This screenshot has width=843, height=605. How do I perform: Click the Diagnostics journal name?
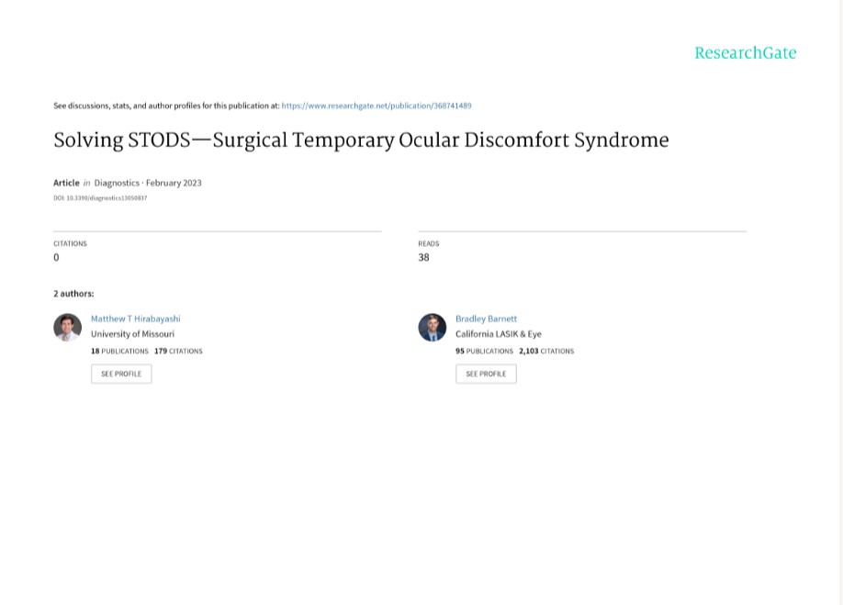pos(118,183)
